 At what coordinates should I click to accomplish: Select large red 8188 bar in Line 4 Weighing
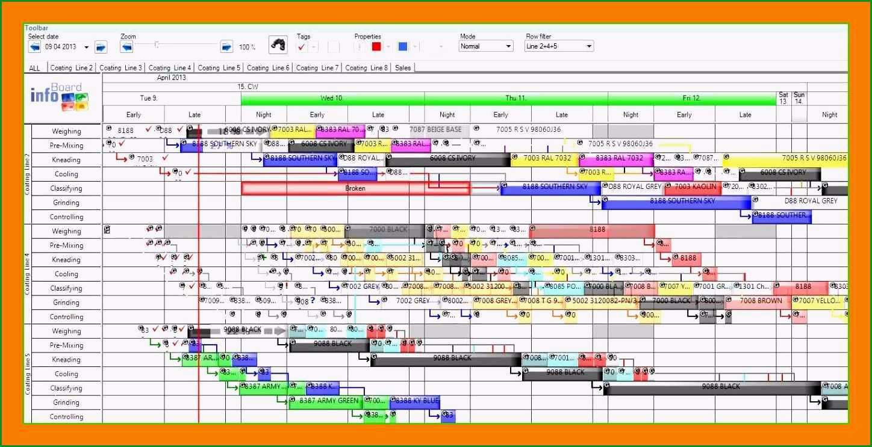(x=593, y=230)
